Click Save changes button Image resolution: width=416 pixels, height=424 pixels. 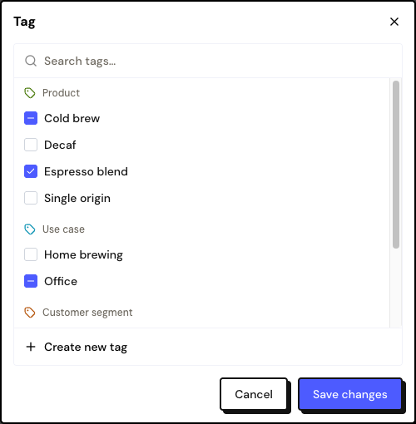[350, 394]
